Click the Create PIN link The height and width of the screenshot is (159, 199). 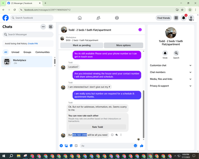(33, 44)
